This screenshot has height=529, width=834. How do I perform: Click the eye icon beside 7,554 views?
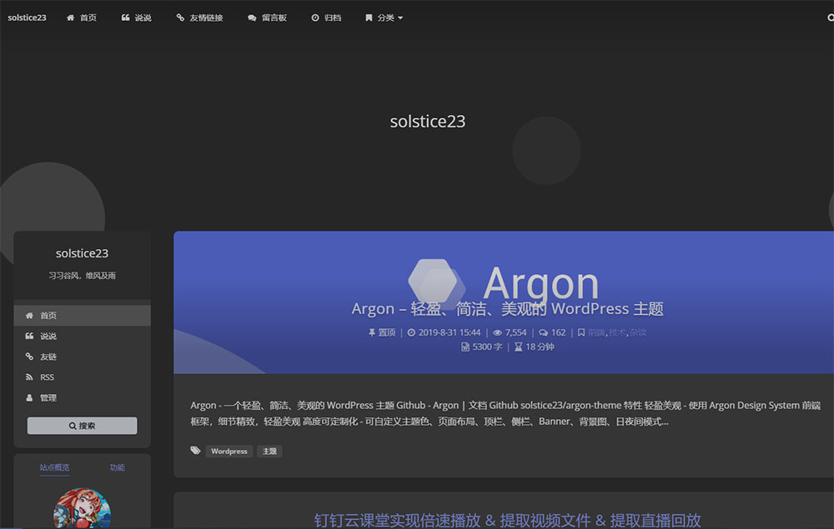497,332
